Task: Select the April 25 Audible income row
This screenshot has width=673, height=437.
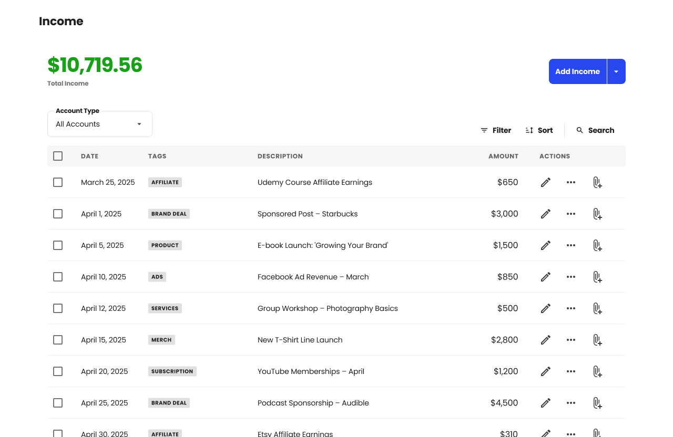Action: click(57, 403)
